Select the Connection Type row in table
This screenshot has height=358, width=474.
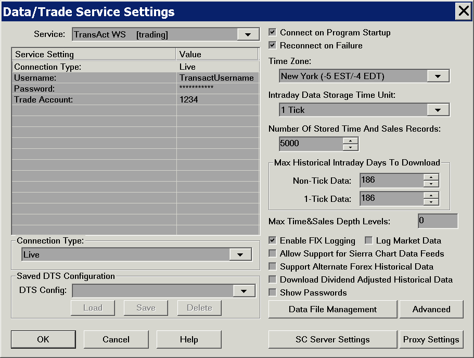(135, 67)
